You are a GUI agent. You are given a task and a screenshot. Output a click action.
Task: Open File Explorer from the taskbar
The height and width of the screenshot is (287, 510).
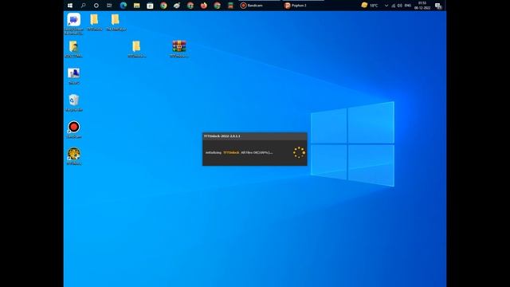click(x=136, y=6)
